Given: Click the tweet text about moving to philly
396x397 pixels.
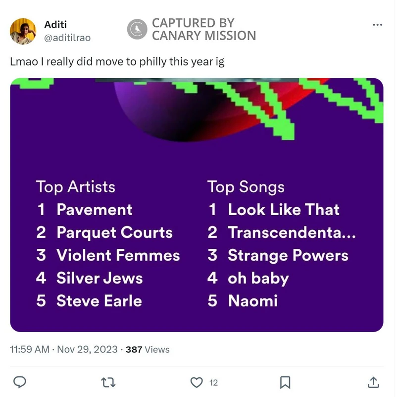Looking at the screenshot, I should point(117,63).
